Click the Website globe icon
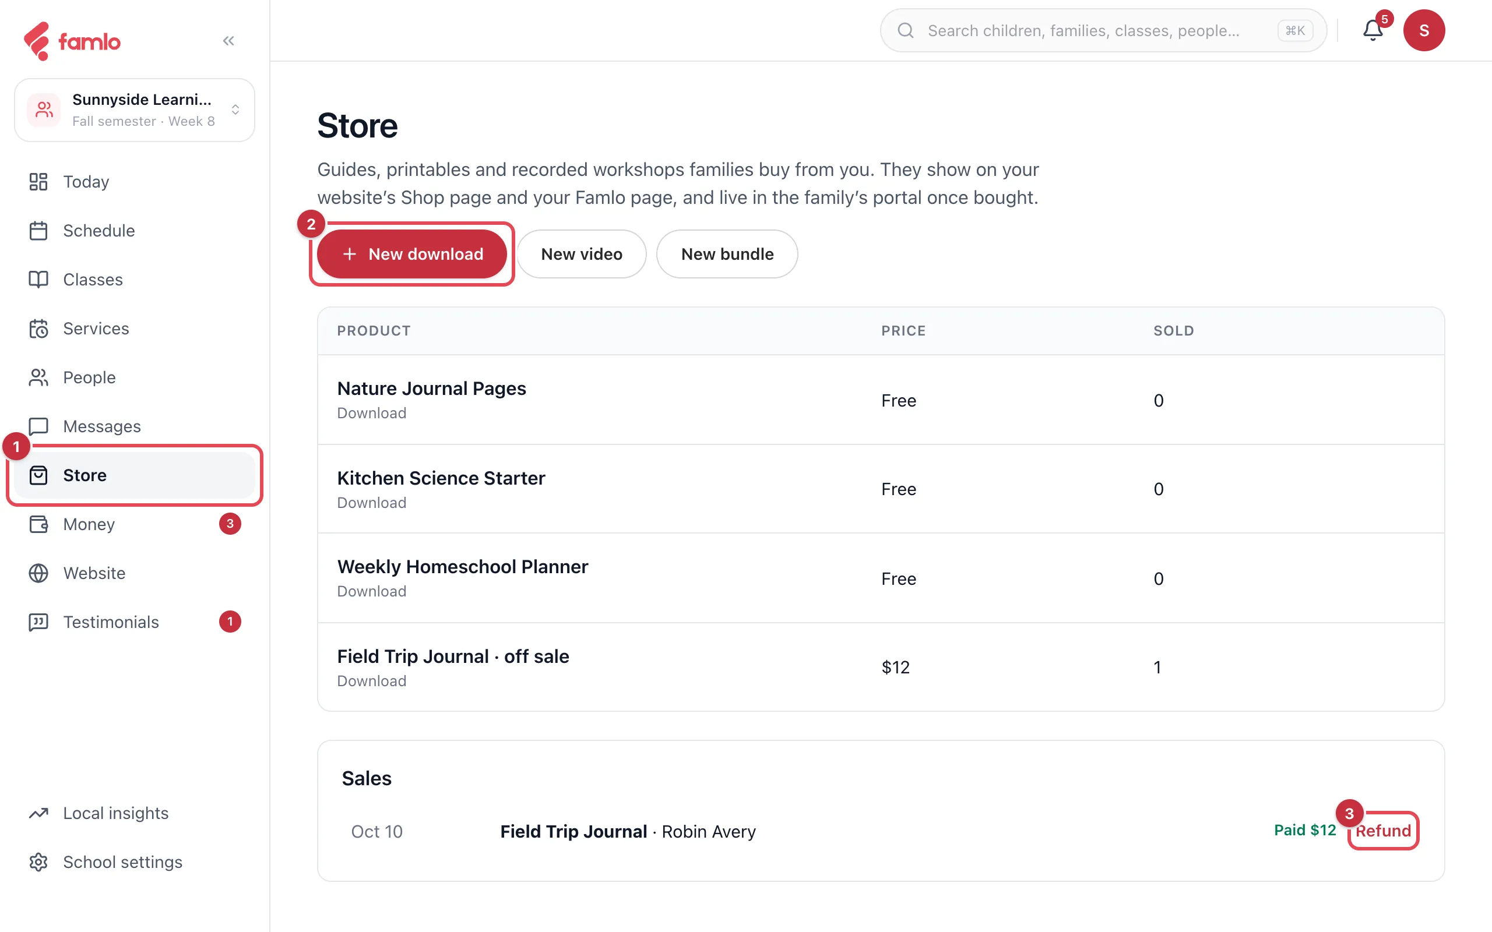Image resolution: width=1492 pixels, height=932 pixels. 38,573
